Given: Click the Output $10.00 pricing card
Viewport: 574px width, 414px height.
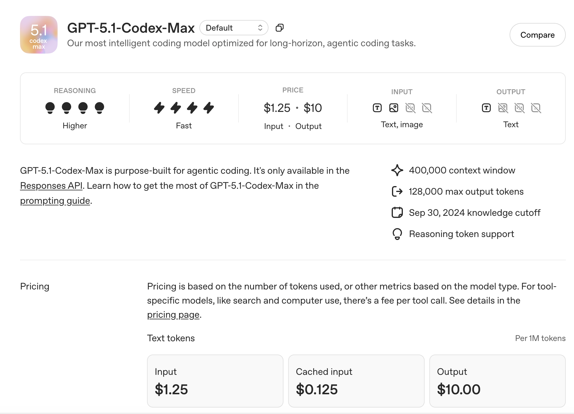Looking at the screenshot, I should [x=497, y=381].
